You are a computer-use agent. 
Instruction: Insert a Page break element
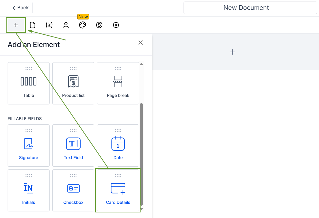pos(118,83)
